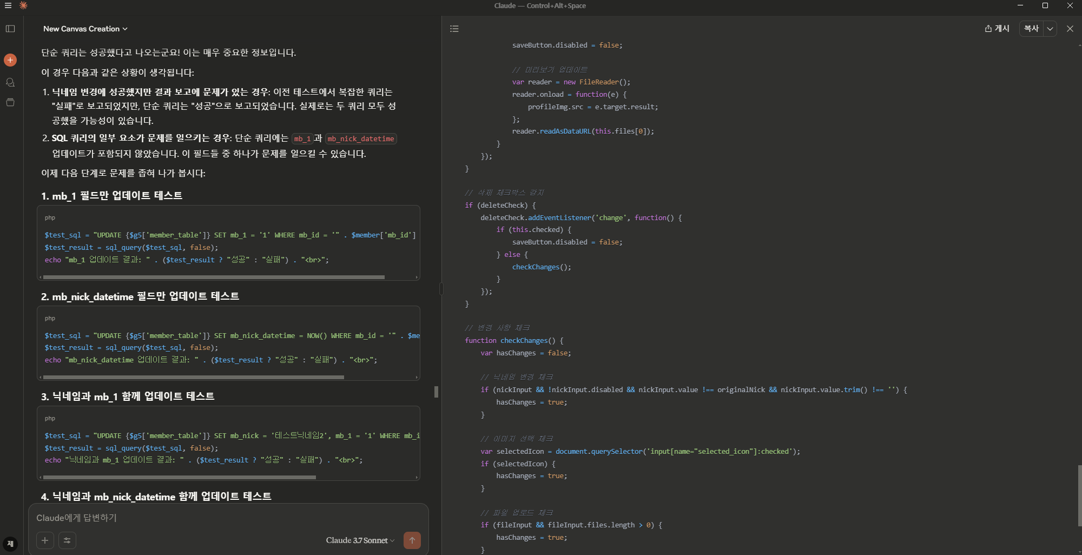Click the reply to Claude input field
The image size is (1082, 555).
pyautogui.click(x=228, y=518)
